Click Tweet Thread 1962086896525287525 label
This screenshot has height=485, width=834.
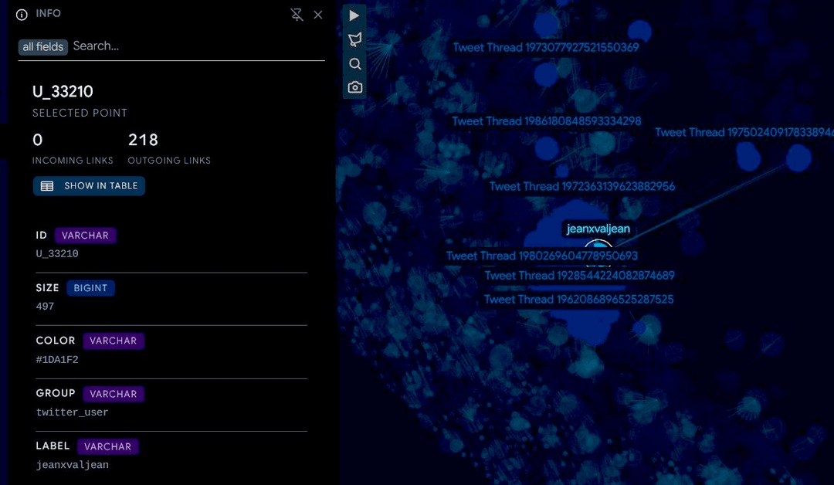click(x=578, y=300)
